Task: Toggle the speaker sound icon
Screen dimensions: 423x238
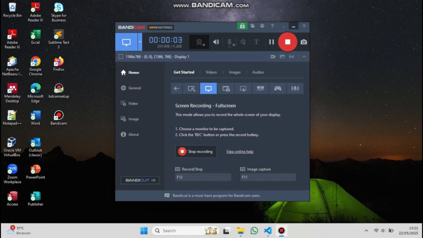Action: [216, 42]
